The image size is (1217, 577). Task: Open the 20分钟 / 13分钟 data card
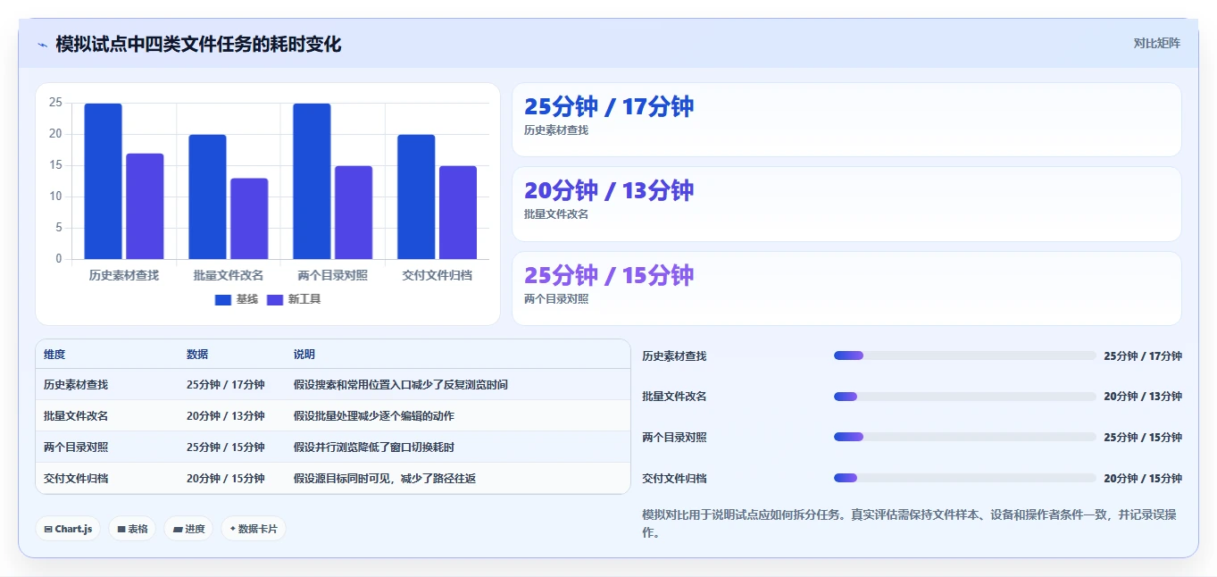pos(846,204)
